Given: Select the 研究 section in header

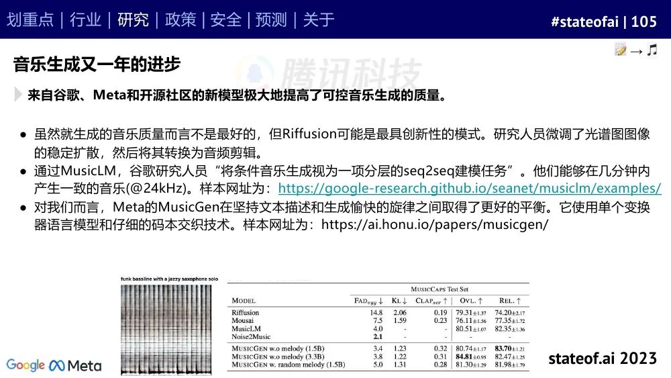Looking at the screenshot, I should tap(133, 19).
